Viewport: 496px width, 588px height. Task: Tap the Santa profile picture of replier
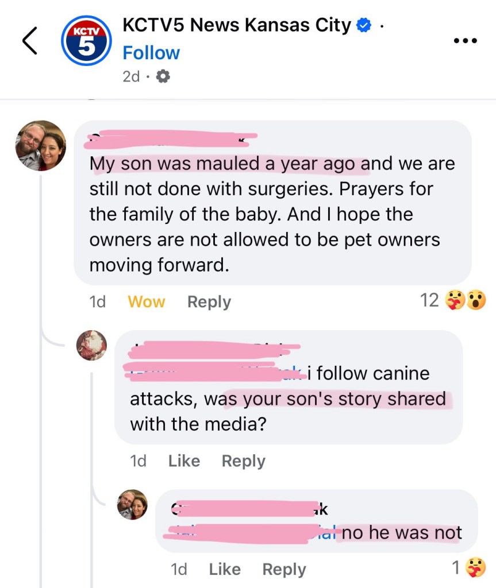tap(92, 345)
